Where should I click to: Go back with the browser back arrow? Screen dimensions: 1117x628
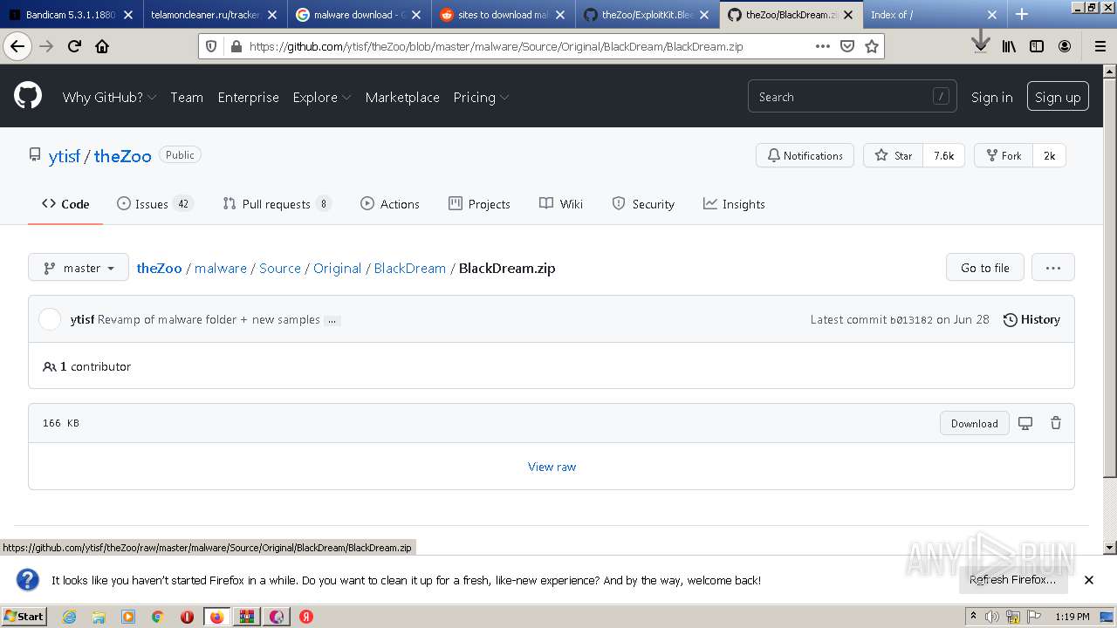point(17,46)
